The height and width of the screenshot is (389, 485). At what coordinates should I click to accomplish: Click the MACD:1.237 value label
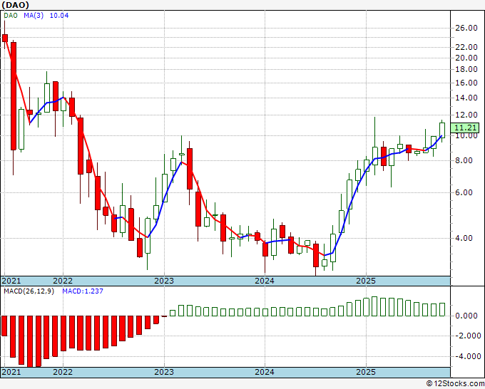[83, 291]
